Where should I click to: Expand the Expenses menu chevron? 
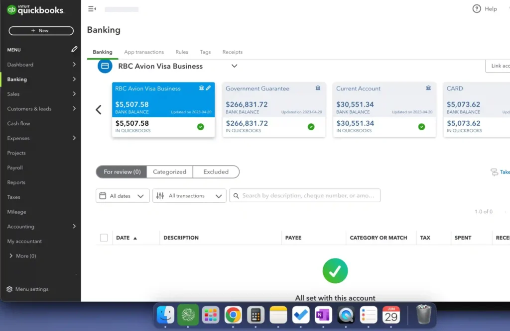tap(74, 138)
